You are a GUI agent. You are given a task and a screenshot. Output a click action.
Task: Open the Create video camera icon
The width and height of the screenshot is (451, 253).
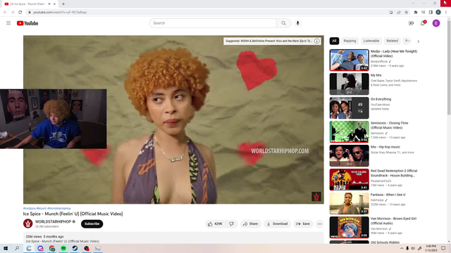coord(411,23)
